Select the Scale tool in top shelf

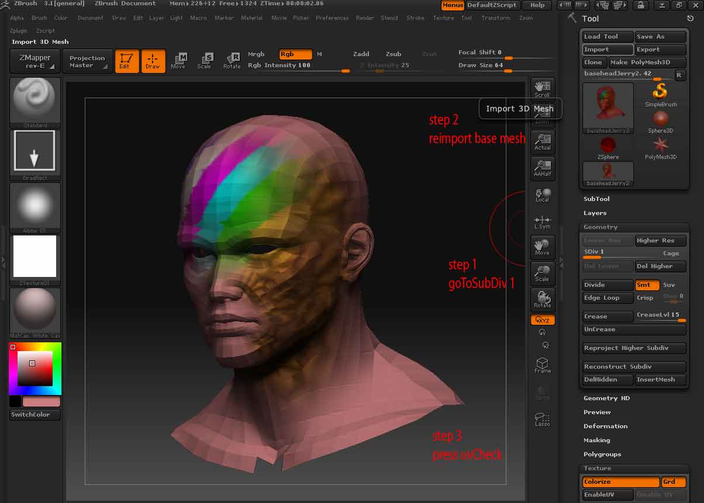(204, 61)
